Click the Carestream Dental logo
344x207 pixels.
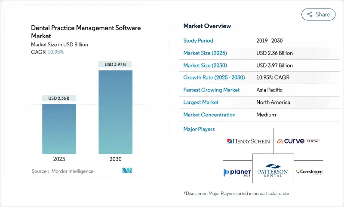[309, 172]
